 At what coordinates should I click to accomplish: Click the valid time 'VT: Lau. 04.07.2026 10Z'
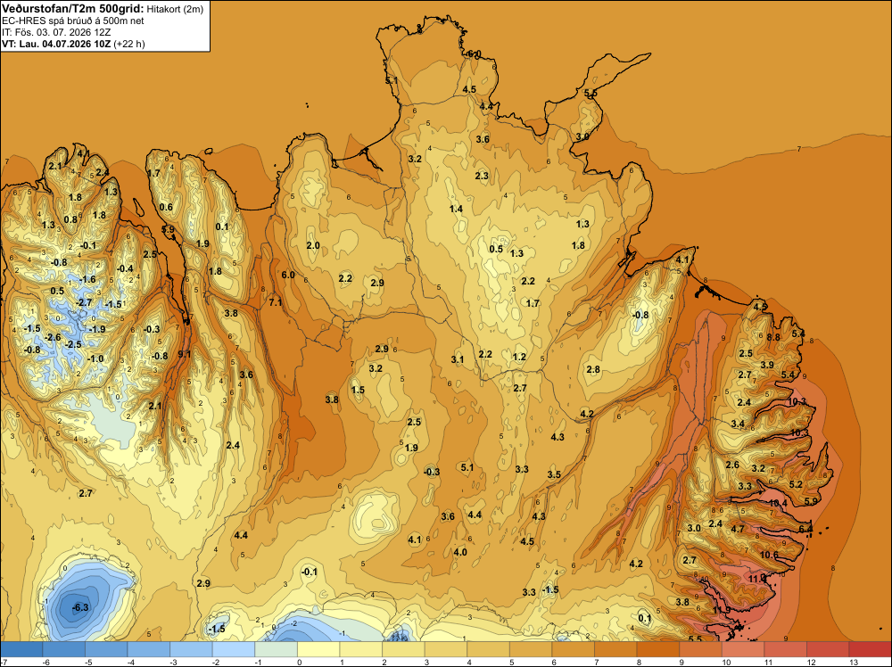[x=56, y=44]
